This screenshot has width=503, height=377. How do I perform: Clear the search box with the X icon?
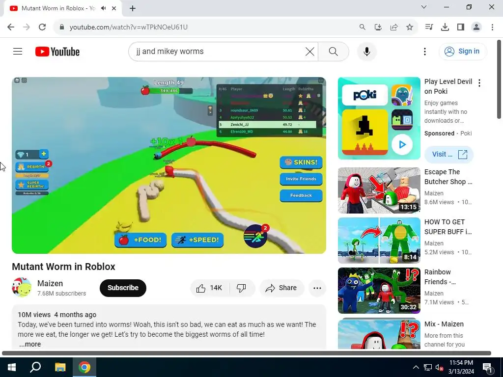coord(309,51)
